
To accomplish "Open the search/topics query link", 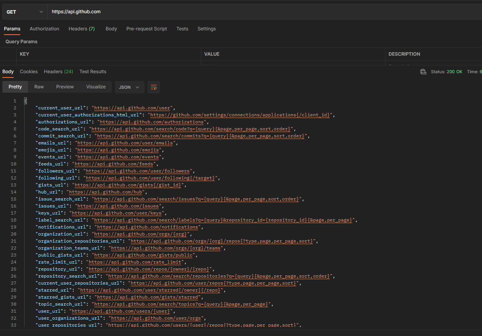I will 181,304.
